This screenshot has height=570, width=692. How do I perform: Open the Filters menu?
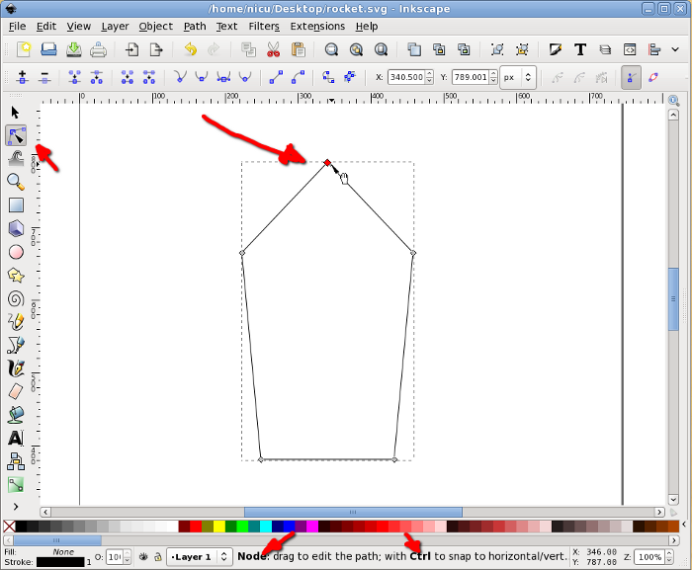[x=264, y=27]
